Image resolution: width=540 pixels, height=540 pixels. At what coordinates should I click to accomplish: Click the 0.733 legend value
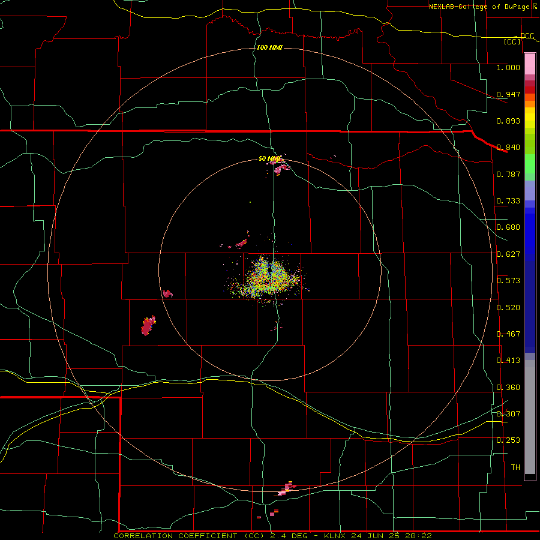508,201
